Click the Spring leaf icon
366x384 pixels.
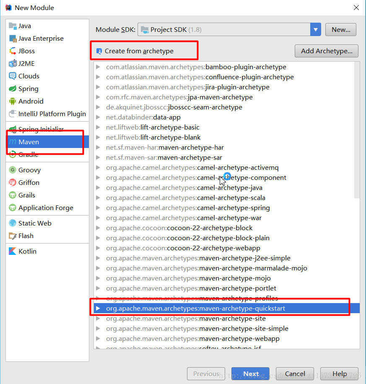[13, 88]
